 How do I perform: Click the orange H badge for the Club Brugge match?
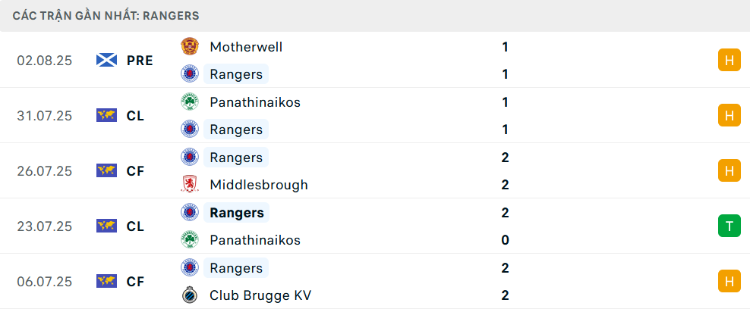[x=729, y=281]
